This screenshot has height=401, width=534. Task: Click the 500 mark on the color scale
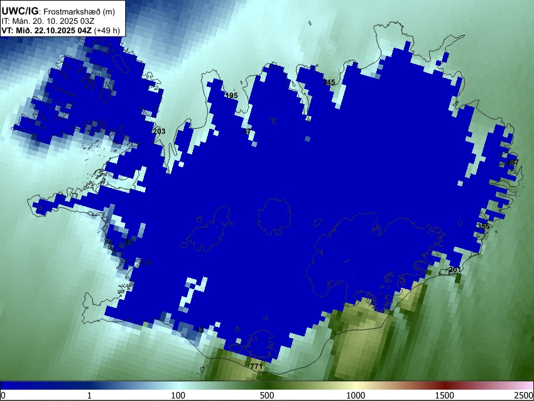pyautogui.click(x=267, y=395)
